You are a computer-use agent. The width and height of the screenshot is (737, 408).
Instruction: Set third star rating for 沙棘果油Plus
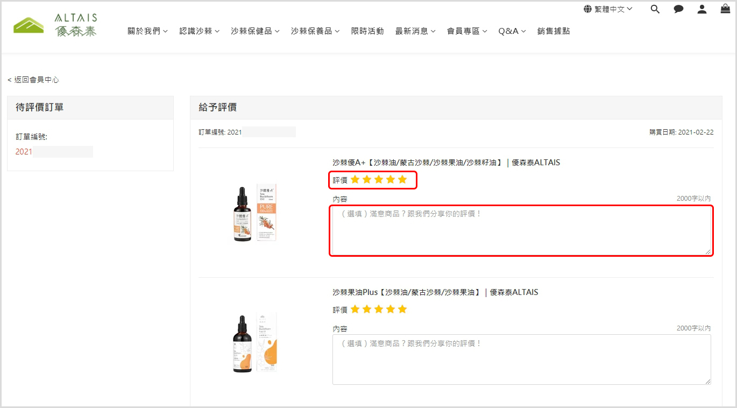(379, 309)
